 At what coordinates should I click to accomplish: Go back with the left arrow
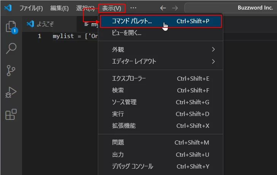tap(163, 8)
